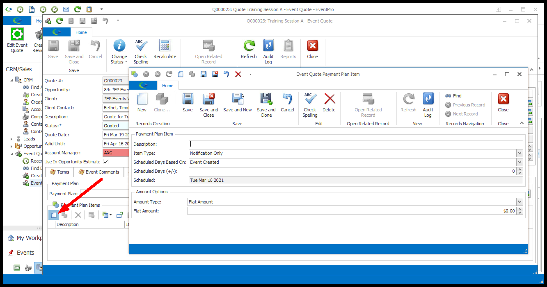Open the Amount Type dropdown
This screenshot has width=547, height=287.
tap(520, 202)
